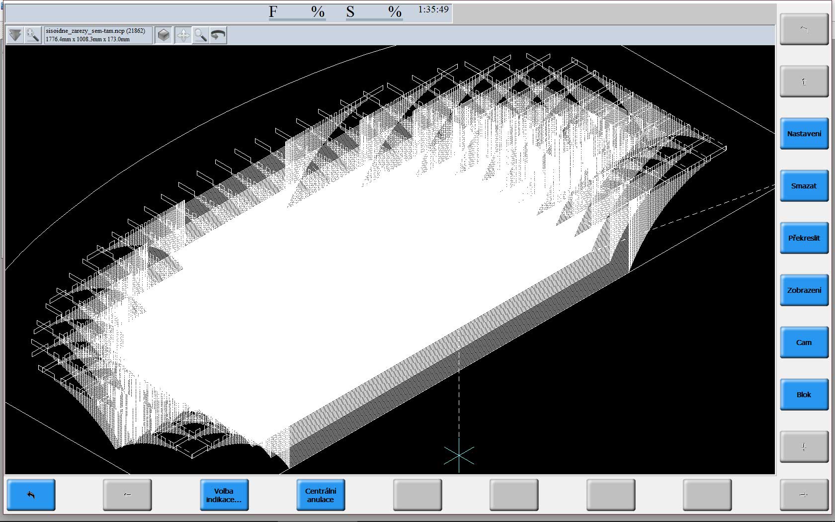Open the Nastavení settings menu
The image size is (835, 522).
tap(804, 134)
